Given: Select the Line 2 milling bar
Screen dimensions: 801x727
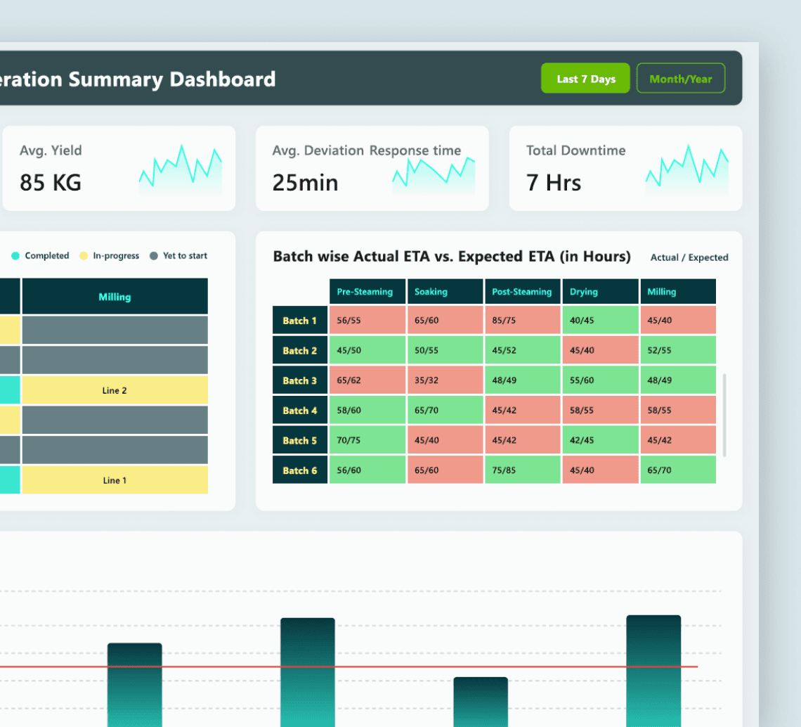Looking at the screenshot, I should tap(115, 390).
